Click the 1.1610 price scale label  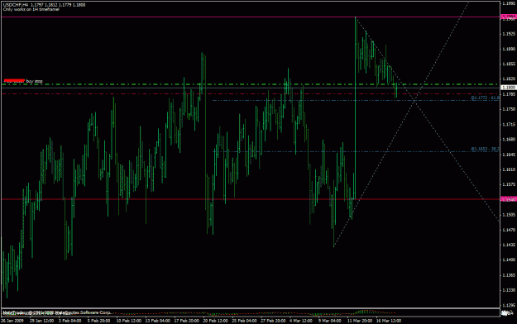click(x=509, y=169)
